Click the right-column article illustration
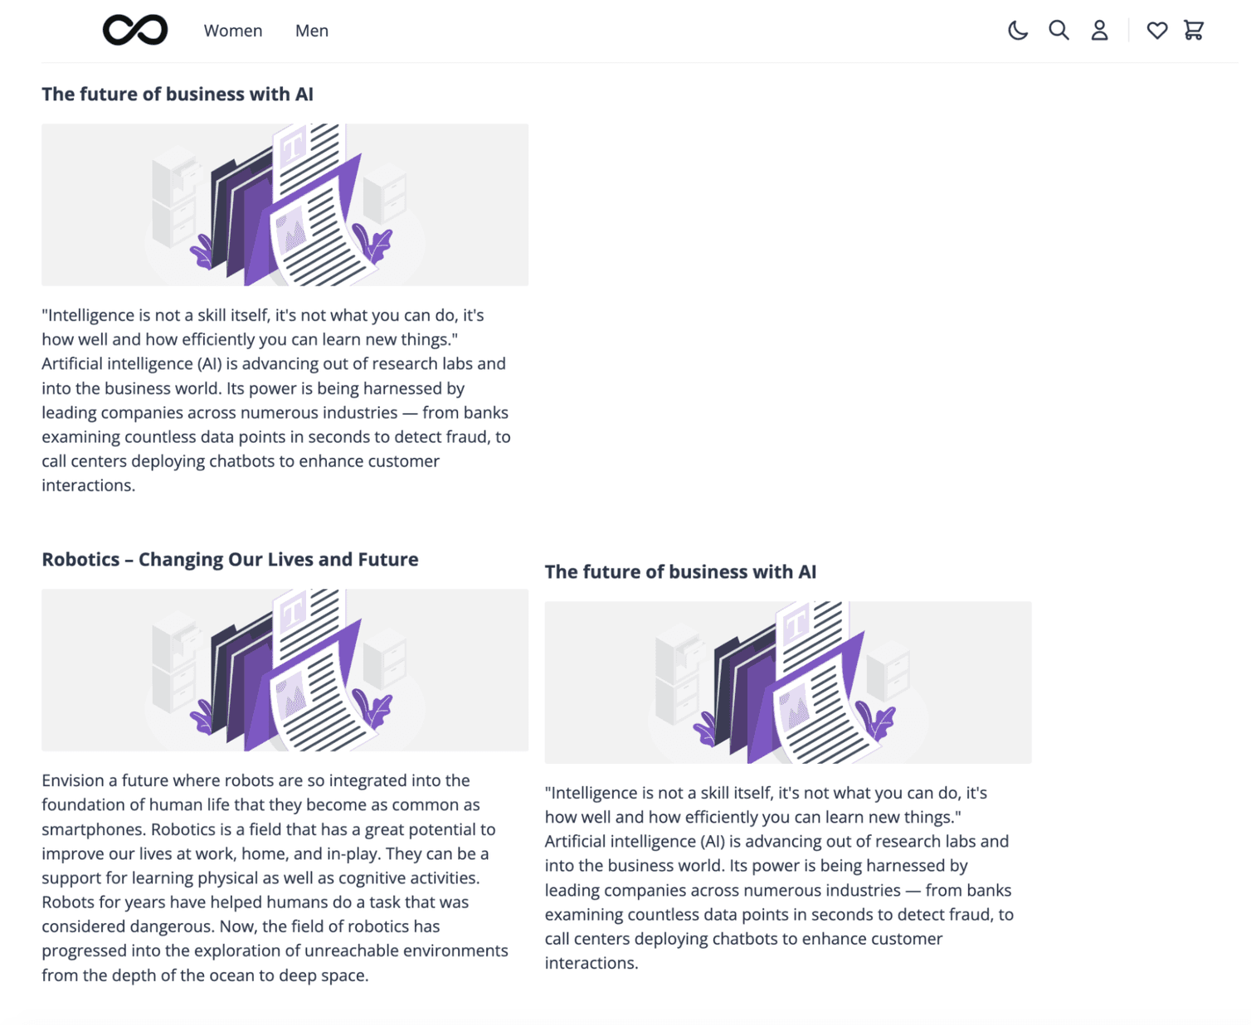1251x1025 pixels. (788, 682)
